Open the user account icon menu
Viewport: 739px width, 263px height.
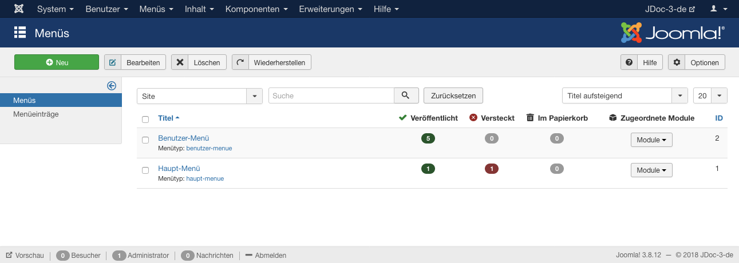click(717, 9)
